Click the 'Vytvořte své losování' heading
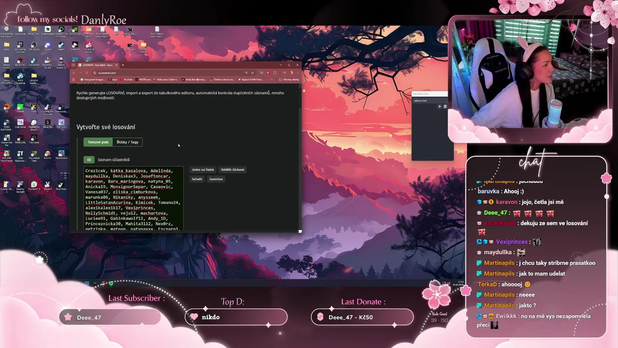The width and height of the screenshot is (618, 348). tap(106, 127)
